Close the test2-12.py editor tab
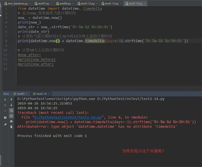 pos(97,3)
